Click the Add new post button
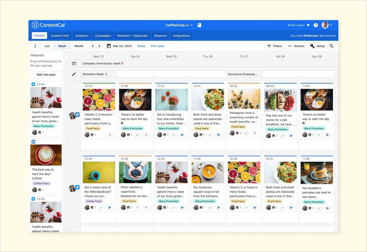This screenshot has width=367, height=252. tap(46, 75)
